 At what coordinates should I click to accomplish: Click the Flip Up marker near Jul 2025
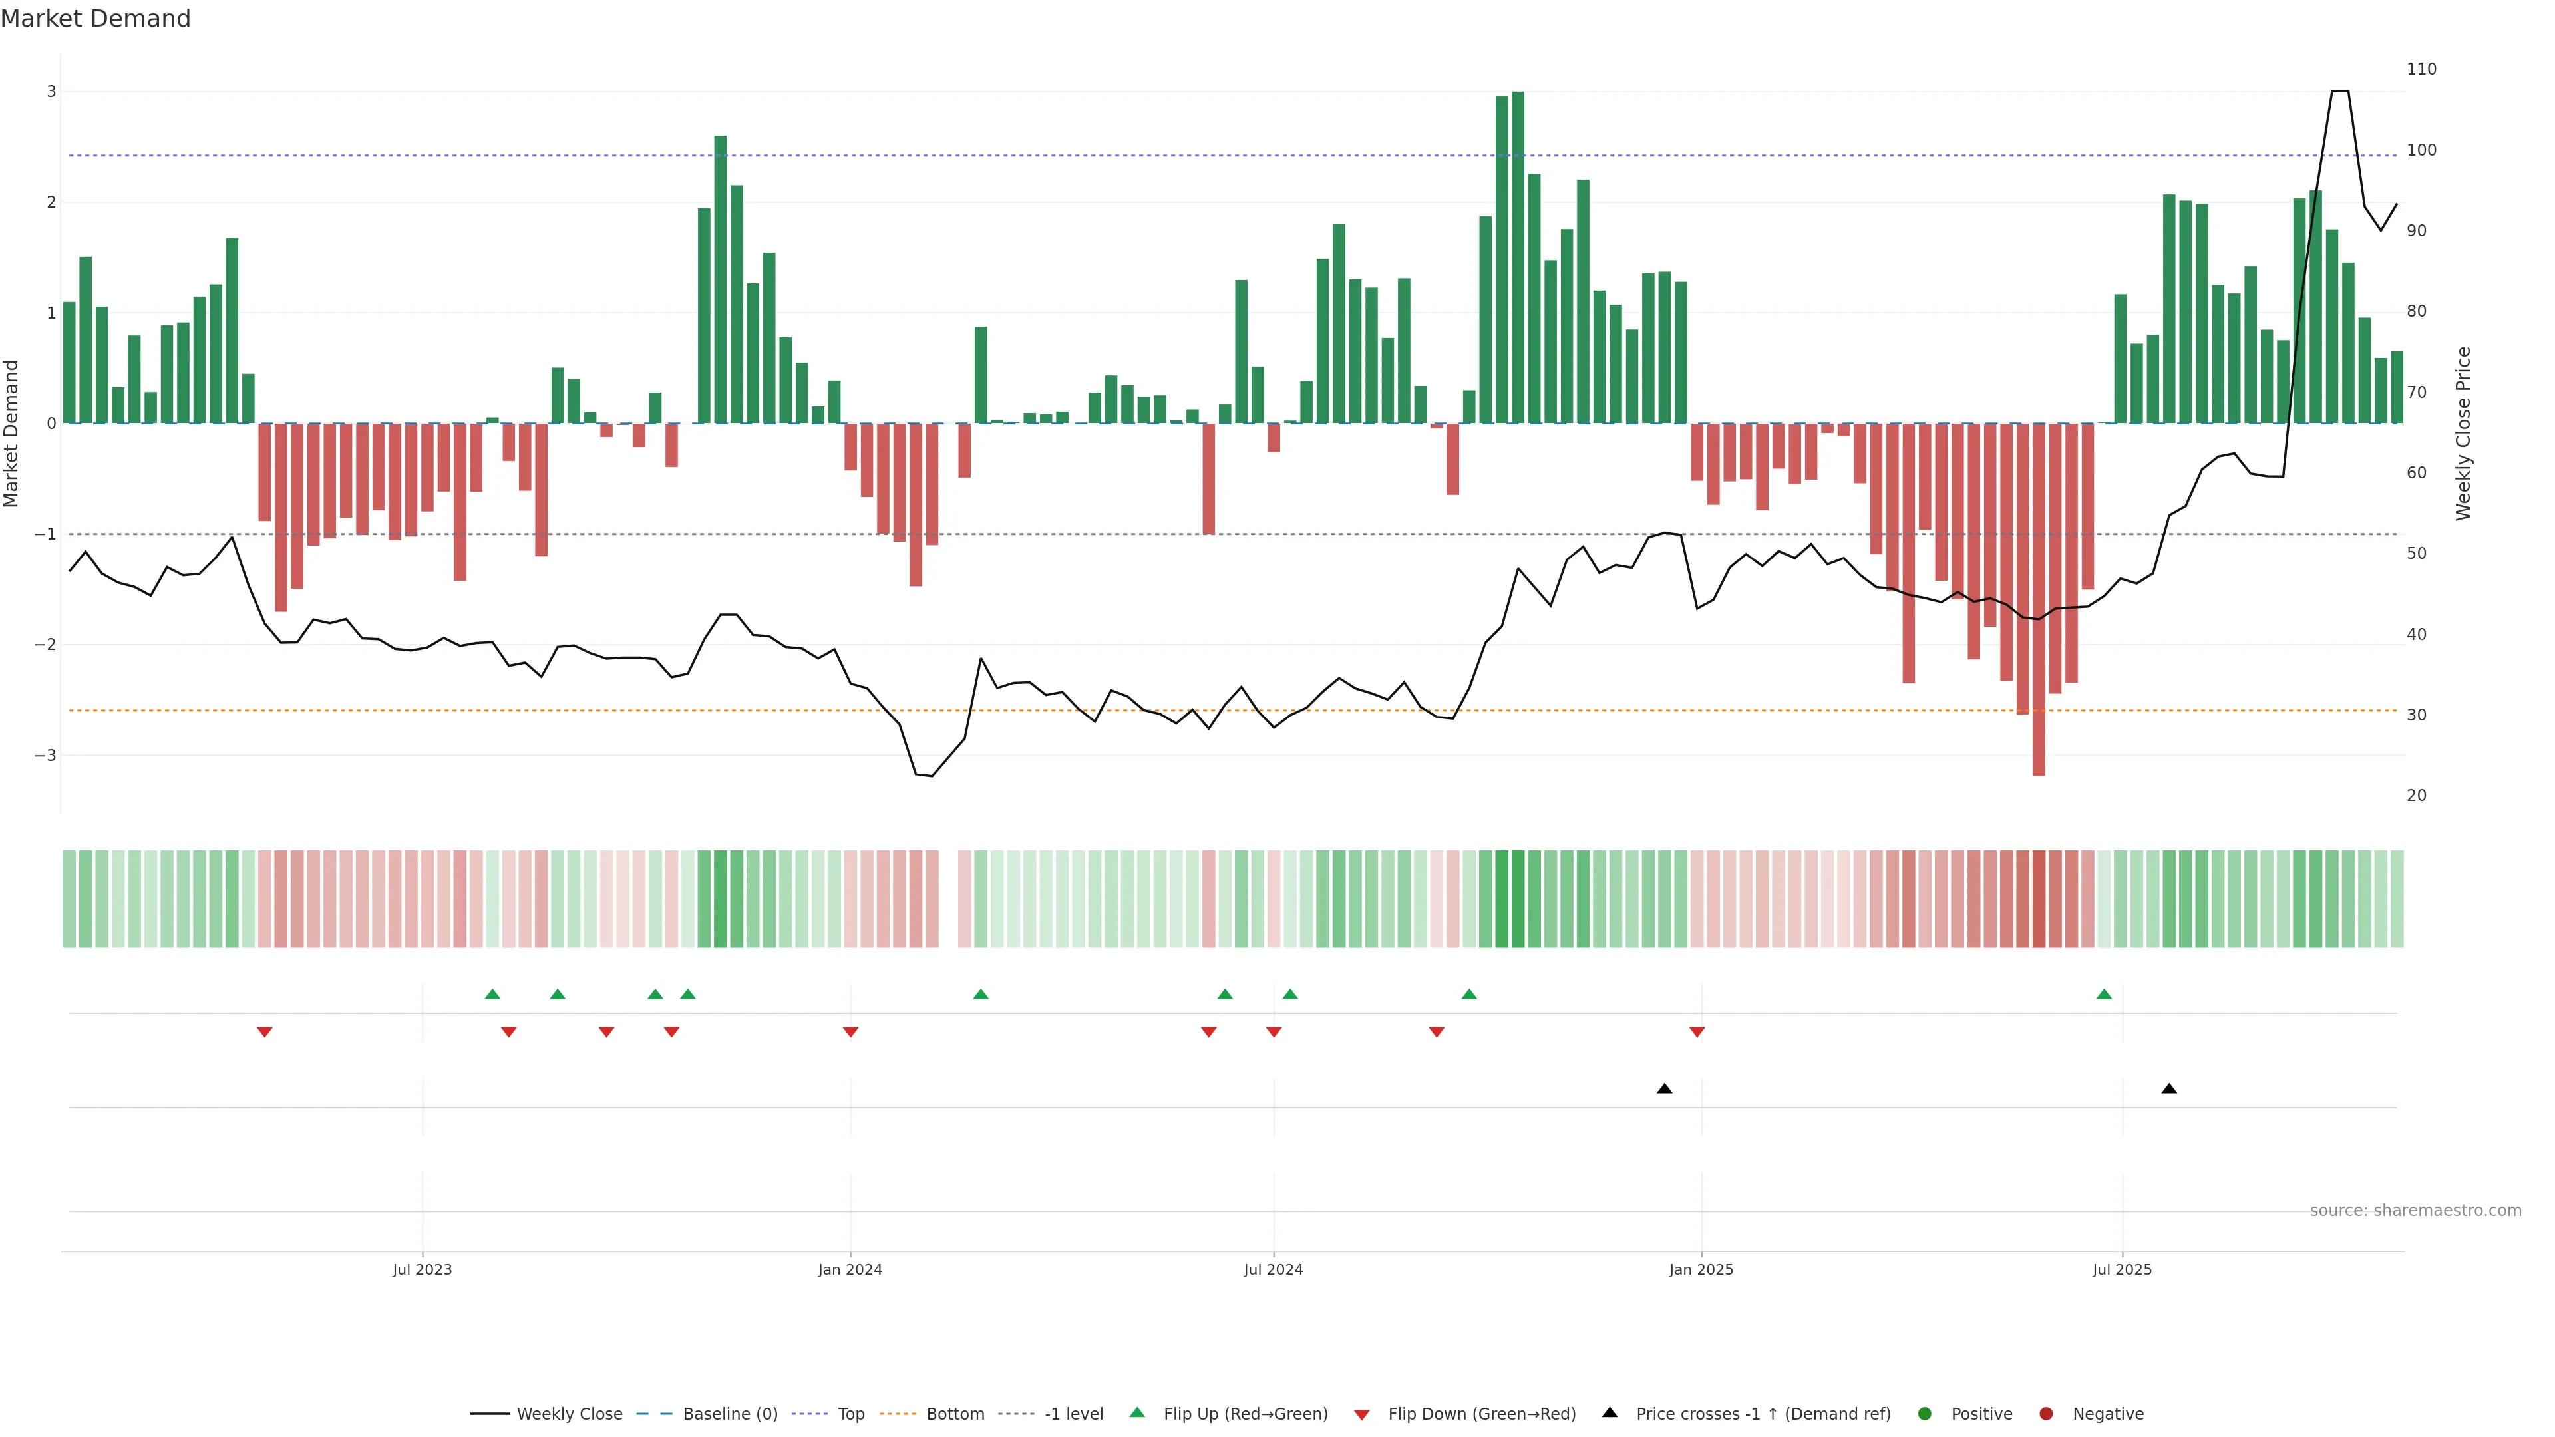[2104, 994]
